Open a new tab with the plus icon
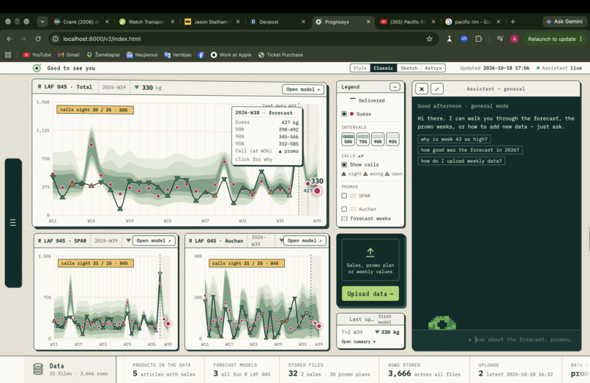The height and width of the screenshot is (383, 590). point(512,22)
